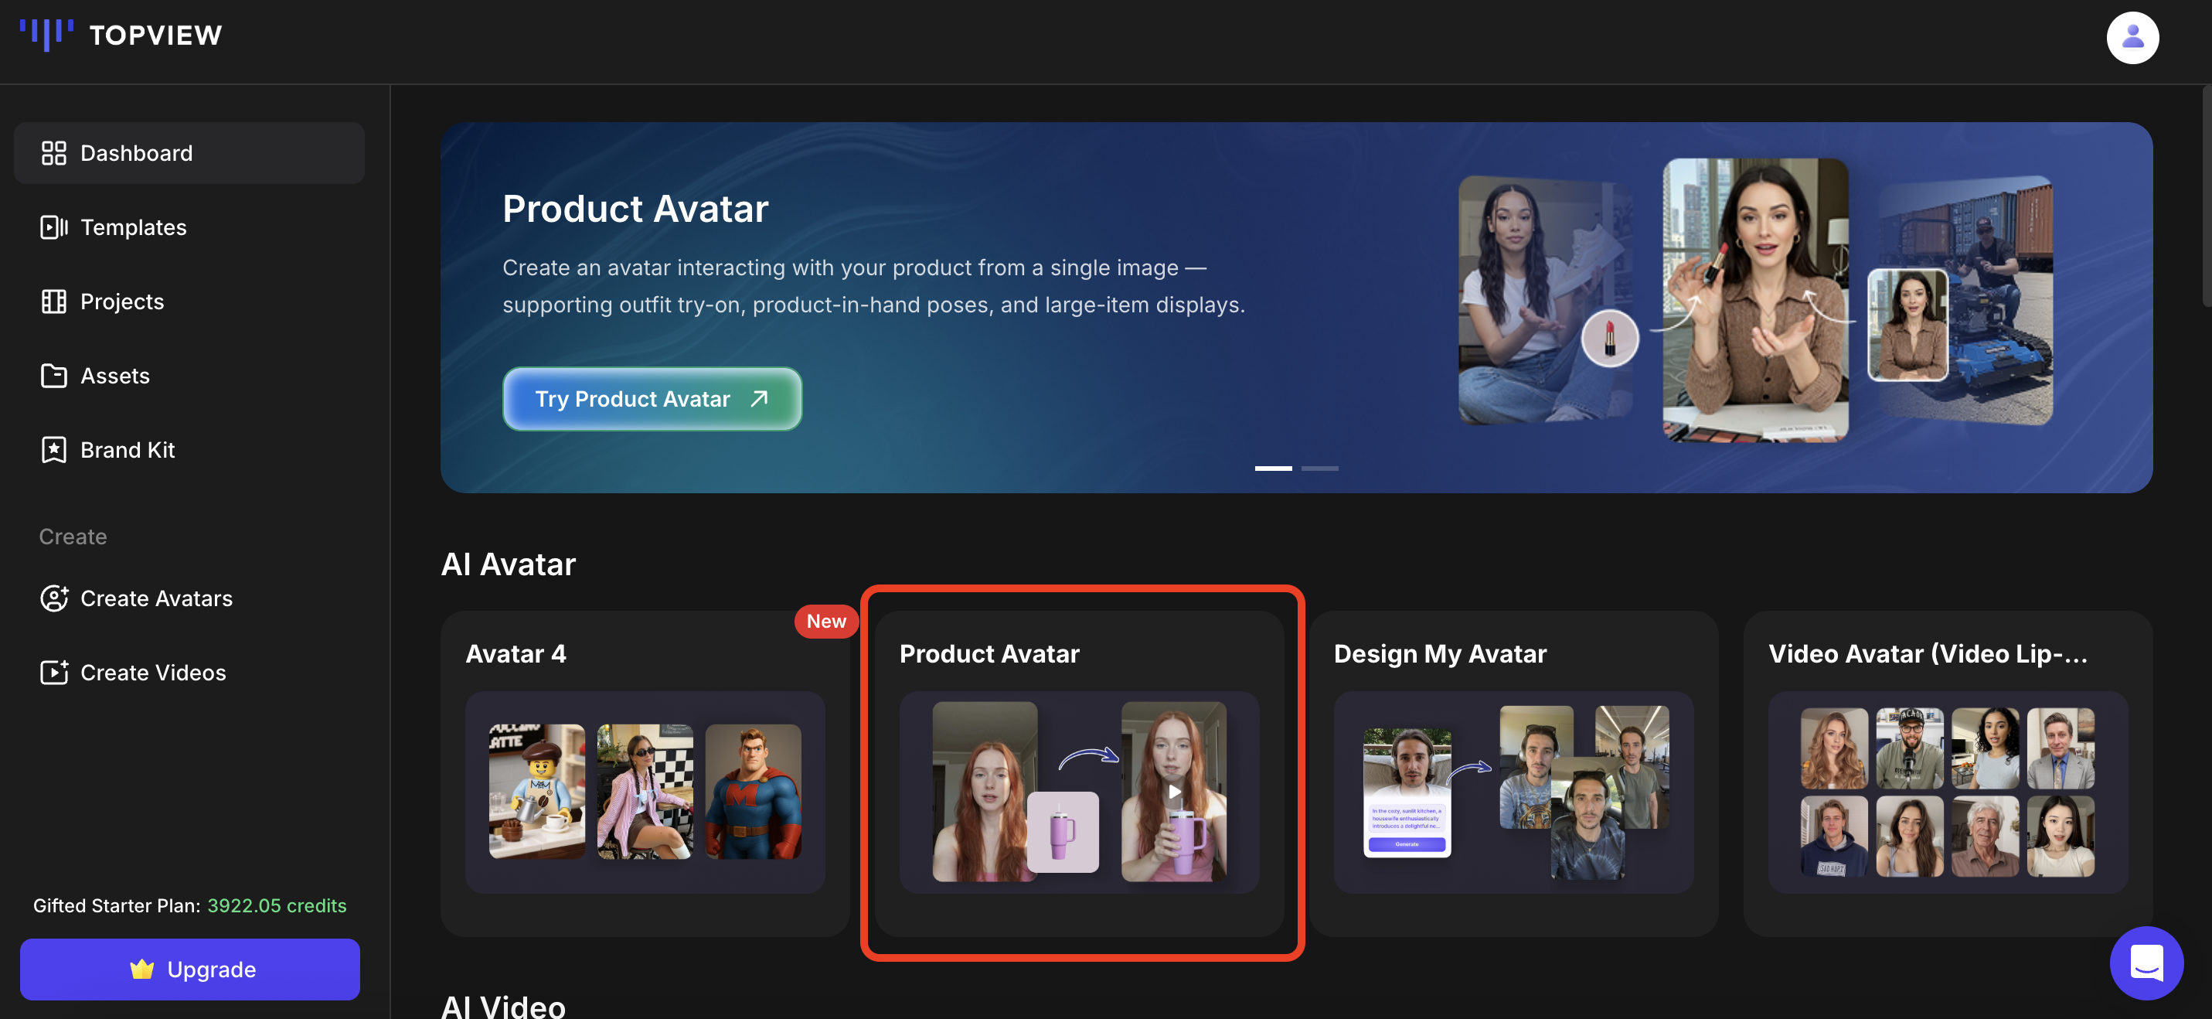Click the Upgrade button
The height and width of the screenshot is (1019, 2212).
tap(190, 970)
